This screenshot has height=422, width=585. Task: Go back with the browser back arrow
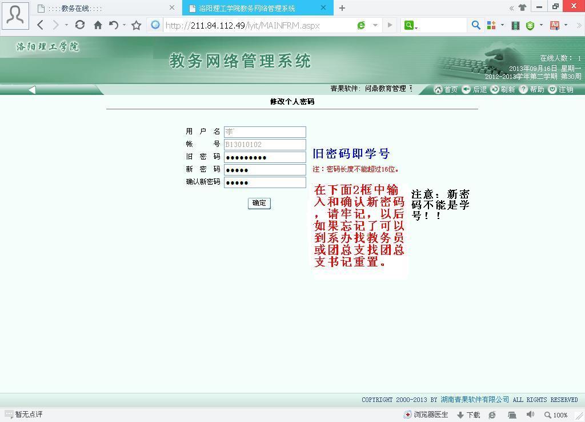pos(41,25)
